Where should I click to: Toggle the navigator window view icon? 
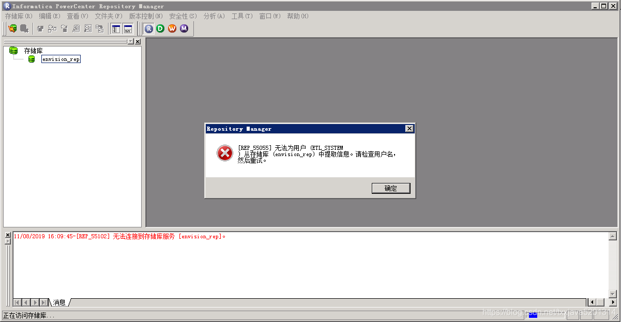pyautogui.click(x=116, y=28)
